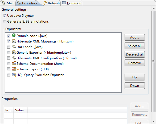
Task: Click the Schema Export ddl icon
Action: 14,69
